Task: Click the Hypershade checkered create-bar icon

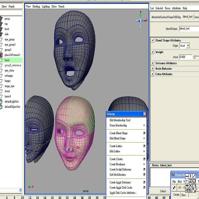Action: (x=174, y=188)
